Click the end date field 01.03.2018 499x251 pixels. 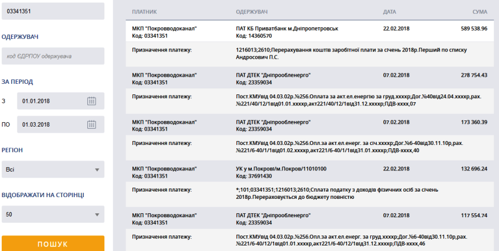(x=50, y=124)
